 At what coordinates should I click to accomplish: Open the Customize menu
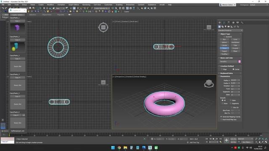108,5
